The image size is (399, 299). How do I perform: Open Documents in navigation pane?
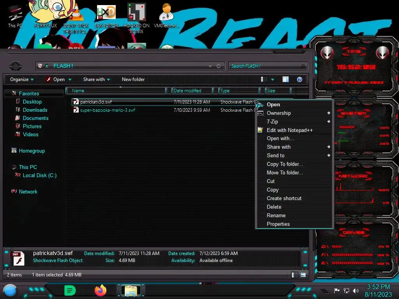(35, 118)
